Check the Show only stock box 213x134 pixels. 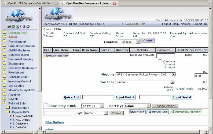pyautogui.click(x=46, y=105)
